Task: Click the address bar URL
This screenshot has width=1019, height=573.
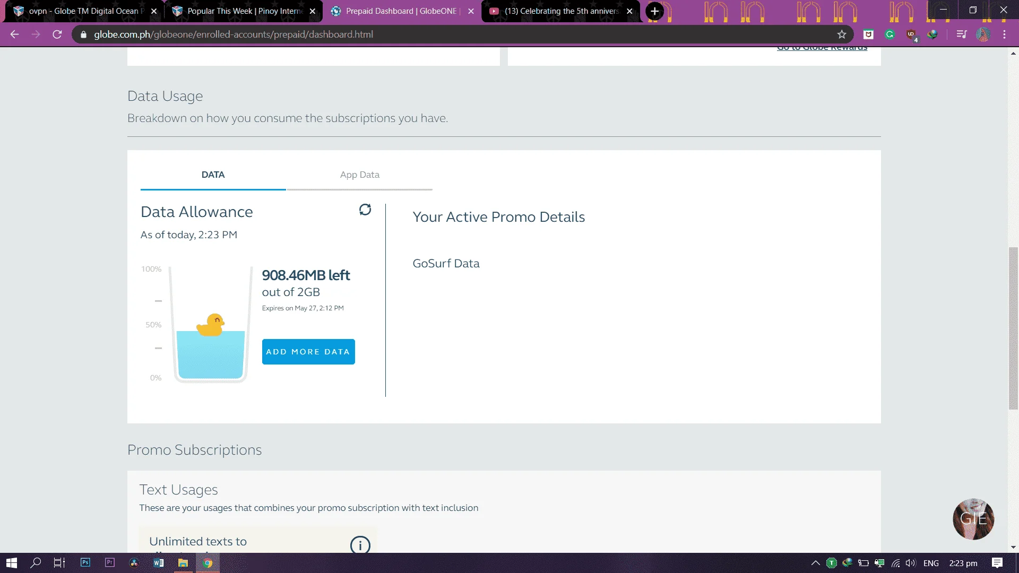Action: click(234, 34)
